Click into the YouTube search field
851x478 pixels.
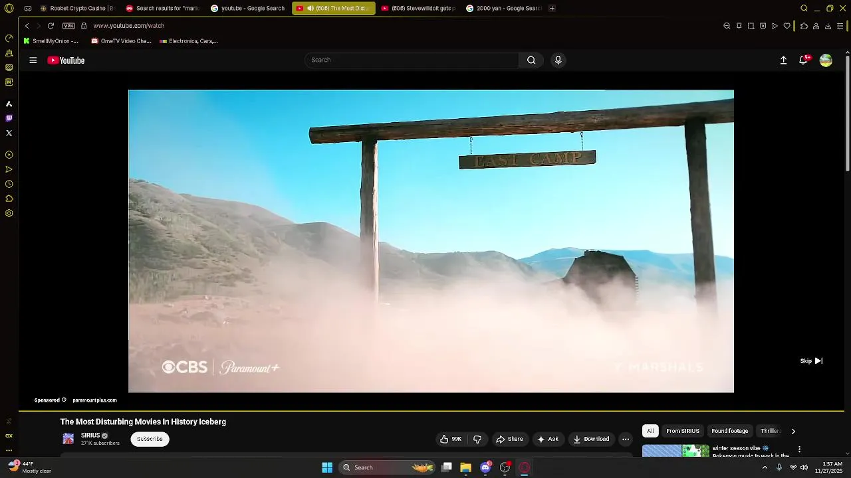click(x=412, y=60)
